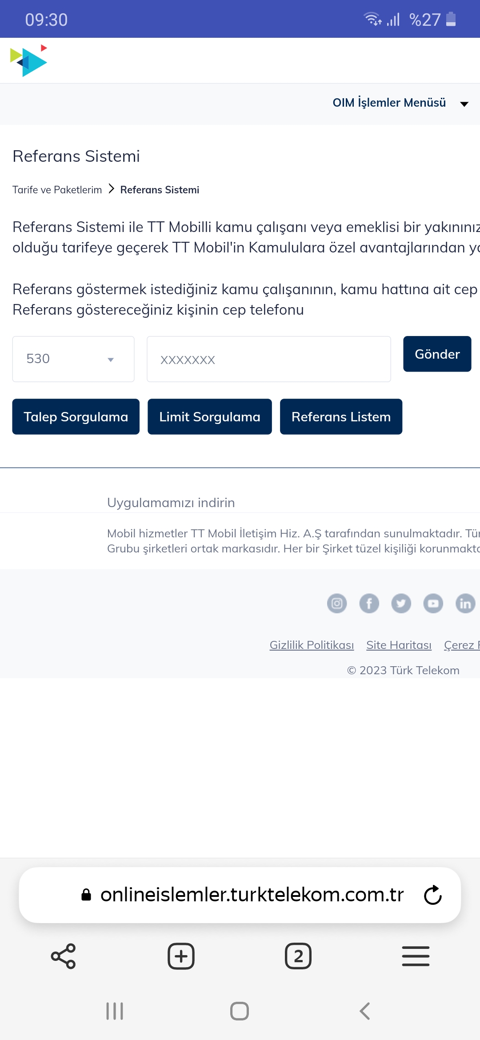Open the Facebook social icon
Viewport: 480px width, 1040px height.
tap(369, 603)
